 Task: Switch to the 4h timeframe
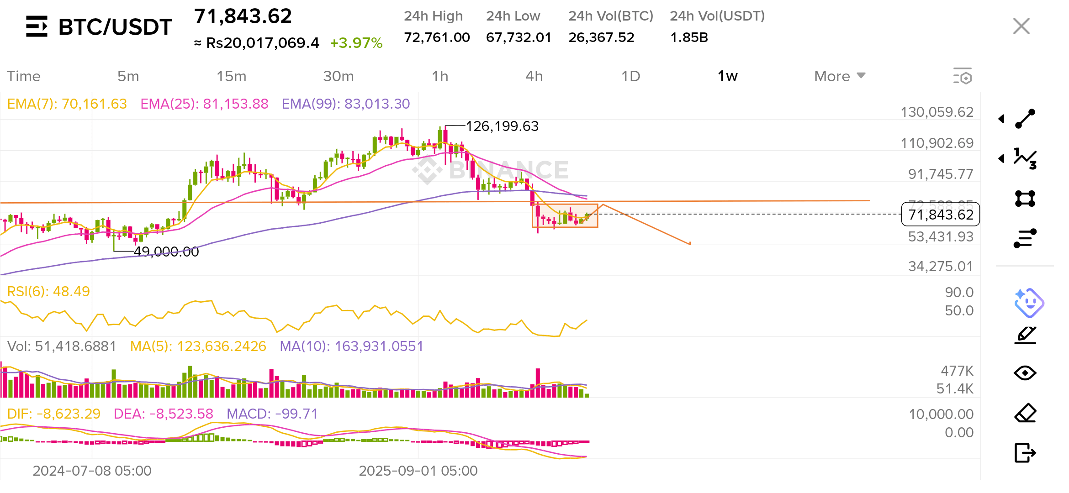534,76
